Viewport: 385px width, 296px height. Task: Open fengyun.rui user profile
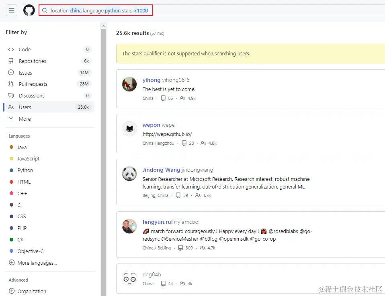(x=158, y=222)
